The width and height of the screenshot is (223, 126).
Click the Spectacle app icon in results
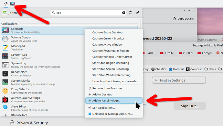coord(5,30)
